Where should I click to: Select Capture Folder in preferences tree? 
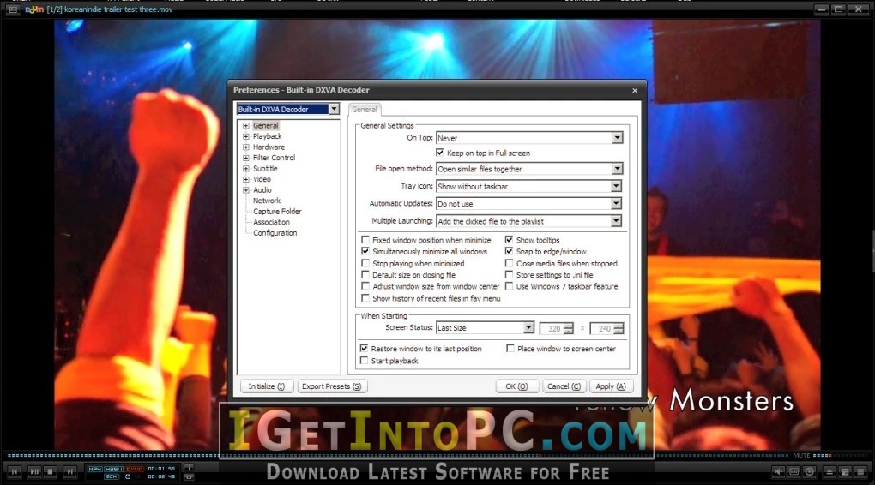tap(277, 212)
